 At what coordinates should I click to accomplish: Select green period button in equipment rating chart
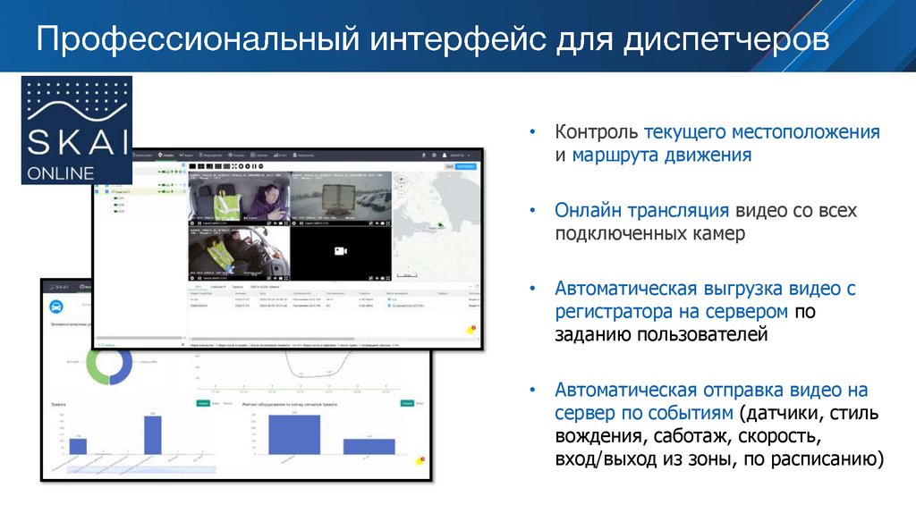[407, 403]
